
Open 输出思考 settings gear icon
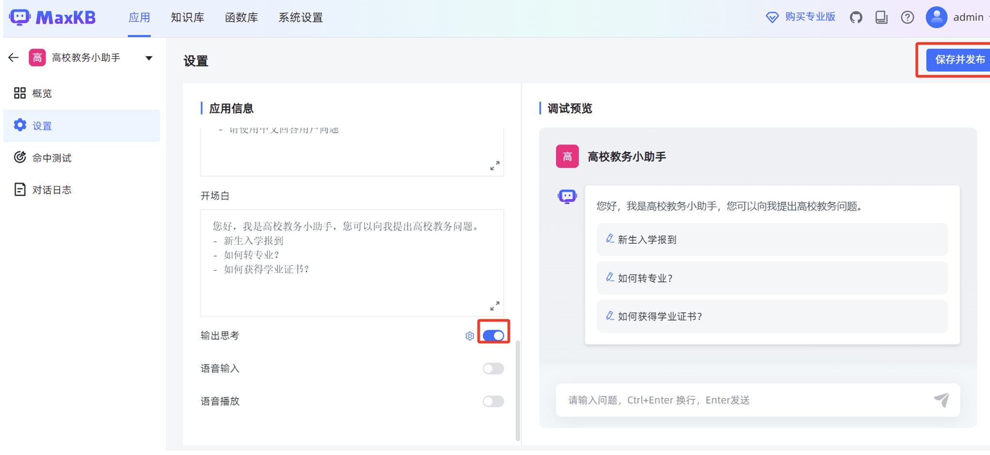[x=469, y=336]
